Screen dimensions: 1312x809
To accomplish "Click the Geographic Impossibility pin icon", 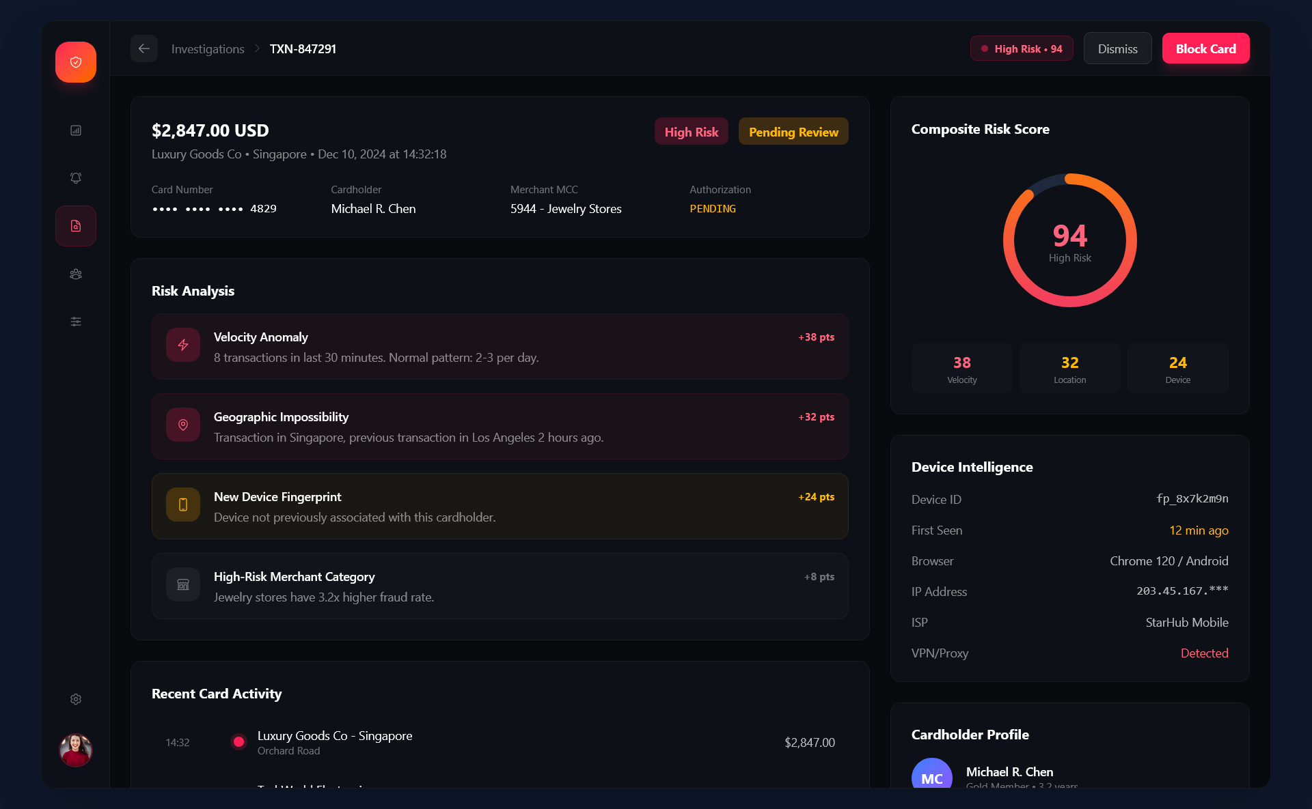I will pyautogui.click(x=182, y=425).
